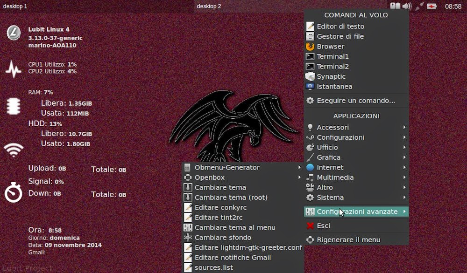Click the Synaptic package icon
The width and height of the screenshot is (467, 273).
click(310, 76)
